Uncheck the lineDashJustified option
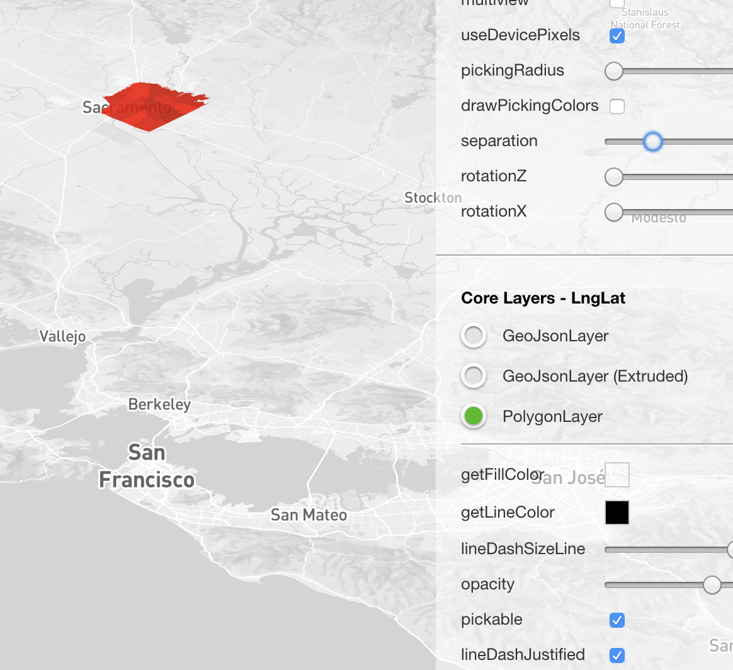The image size is (733, 670). click(617, 656)
